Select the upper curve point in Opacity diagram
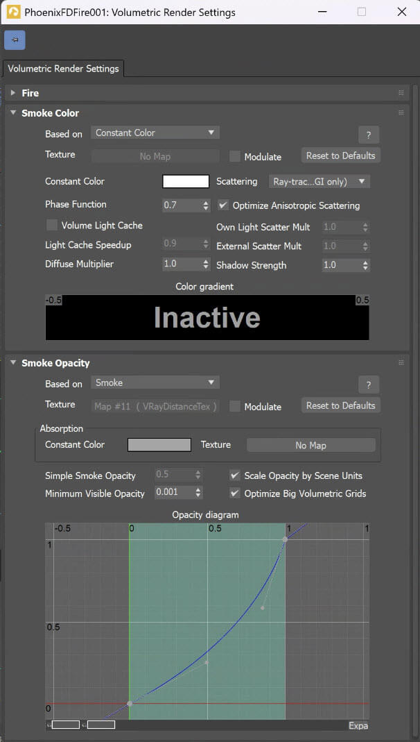Viewport: 420px width, 742px height. 285,539
